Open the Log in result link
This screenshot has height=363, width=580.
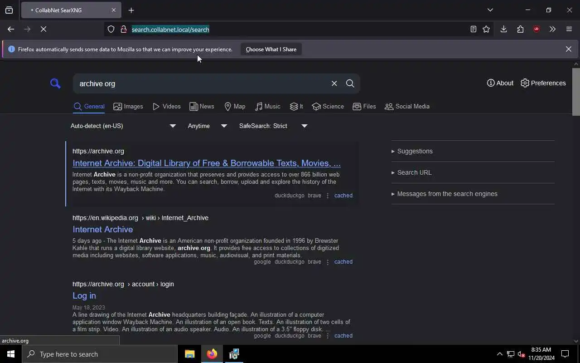click(84, 295)
